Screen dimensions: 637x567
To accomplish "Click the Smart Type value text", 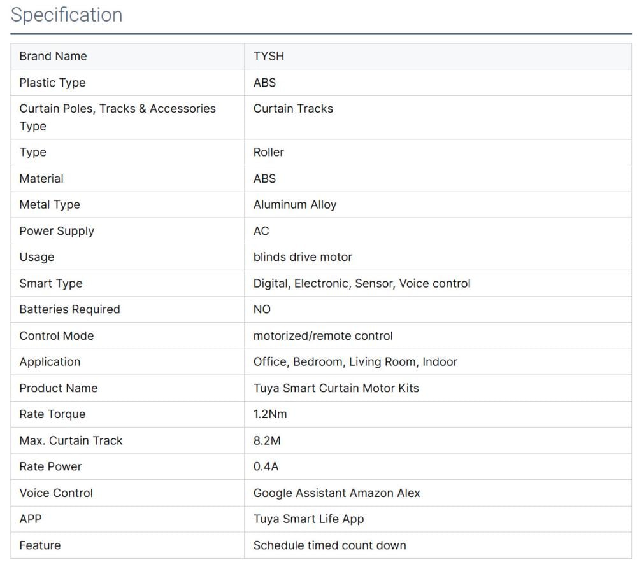I will click(x=361, y=283).
